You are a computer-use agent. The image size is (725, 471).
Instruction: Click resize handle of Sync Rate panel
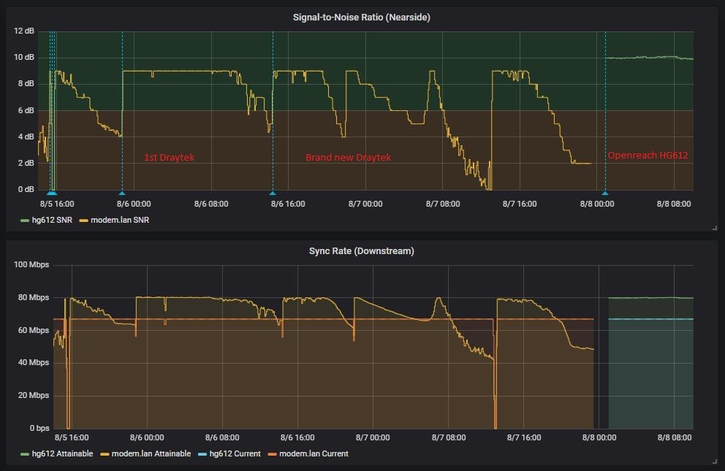pyautogui.click(x=714, y=462)
